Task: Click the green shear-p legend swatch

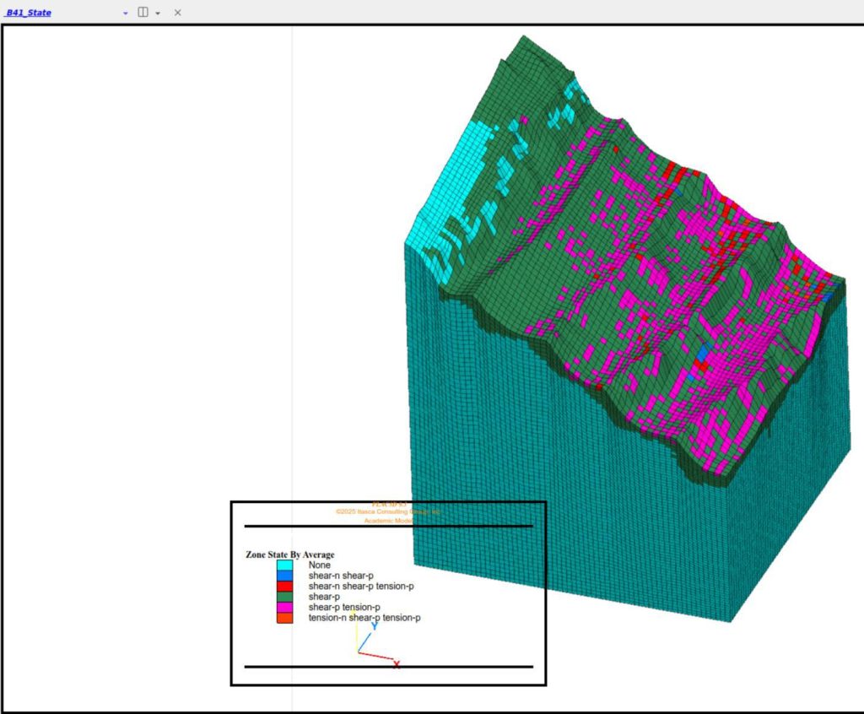Action: point(284,597)
